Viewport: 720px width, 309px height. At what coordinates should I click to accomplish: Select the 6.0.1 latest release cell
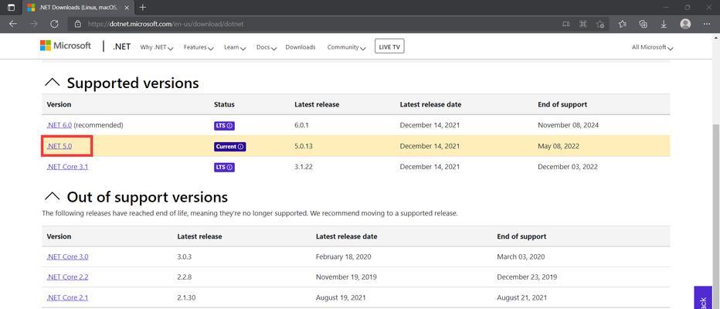click(x=302, y=125)
